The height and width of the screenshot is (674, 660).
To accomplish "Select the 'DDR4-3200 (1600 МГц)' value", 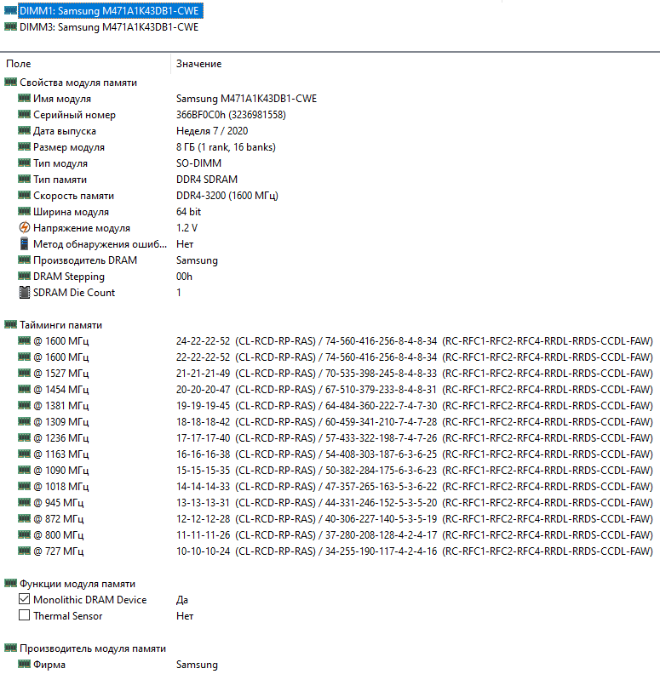I will [x=227, y=196].
